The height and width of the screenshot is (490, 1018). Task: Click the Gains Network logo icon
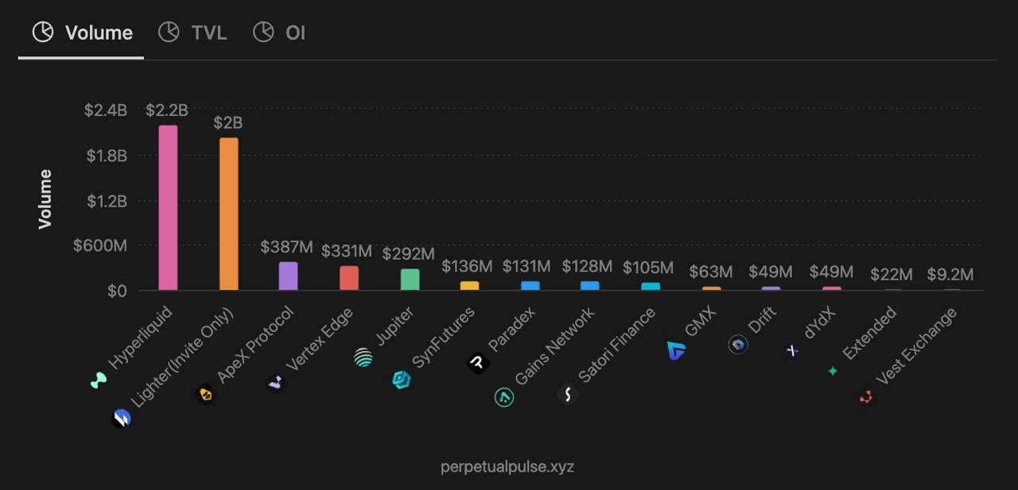click(x=504, y=396)
